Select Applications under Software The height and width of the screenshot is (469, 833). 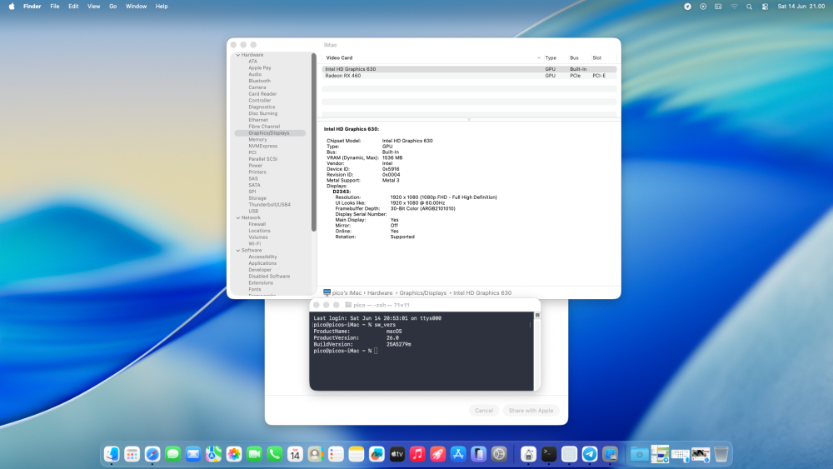262,263
